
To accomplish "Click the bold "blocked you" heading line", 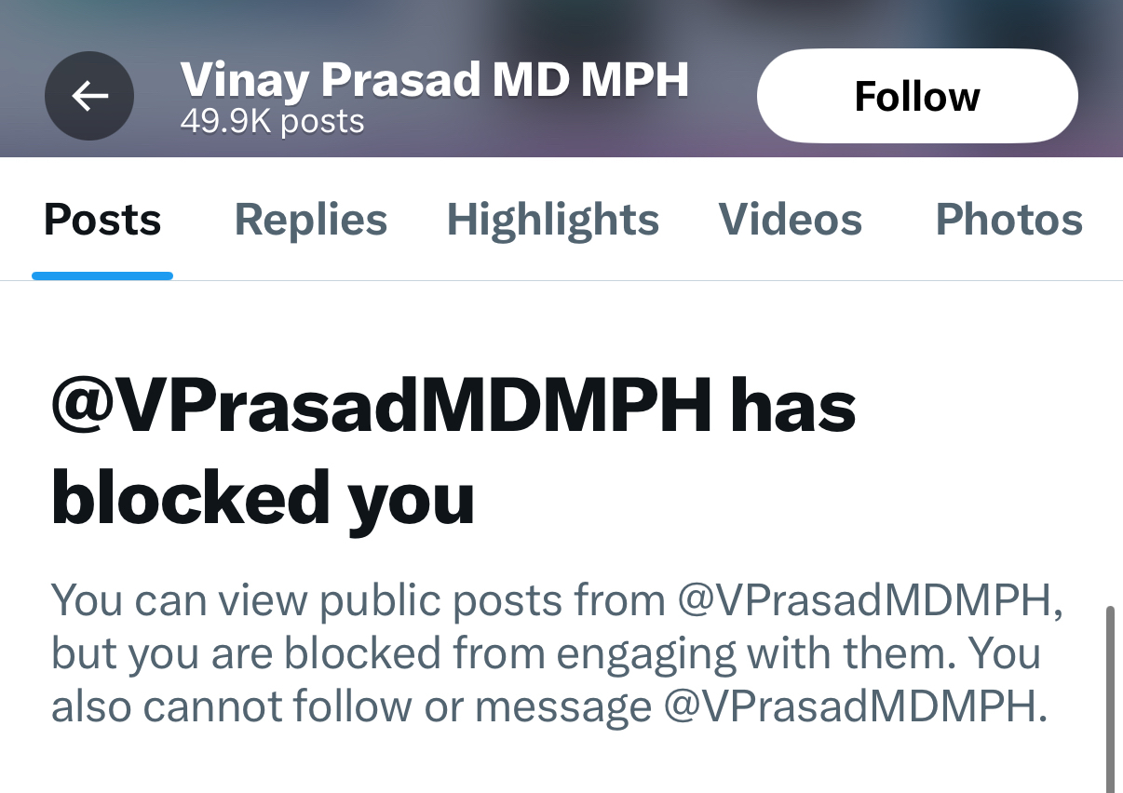I will tap(264, 500).
